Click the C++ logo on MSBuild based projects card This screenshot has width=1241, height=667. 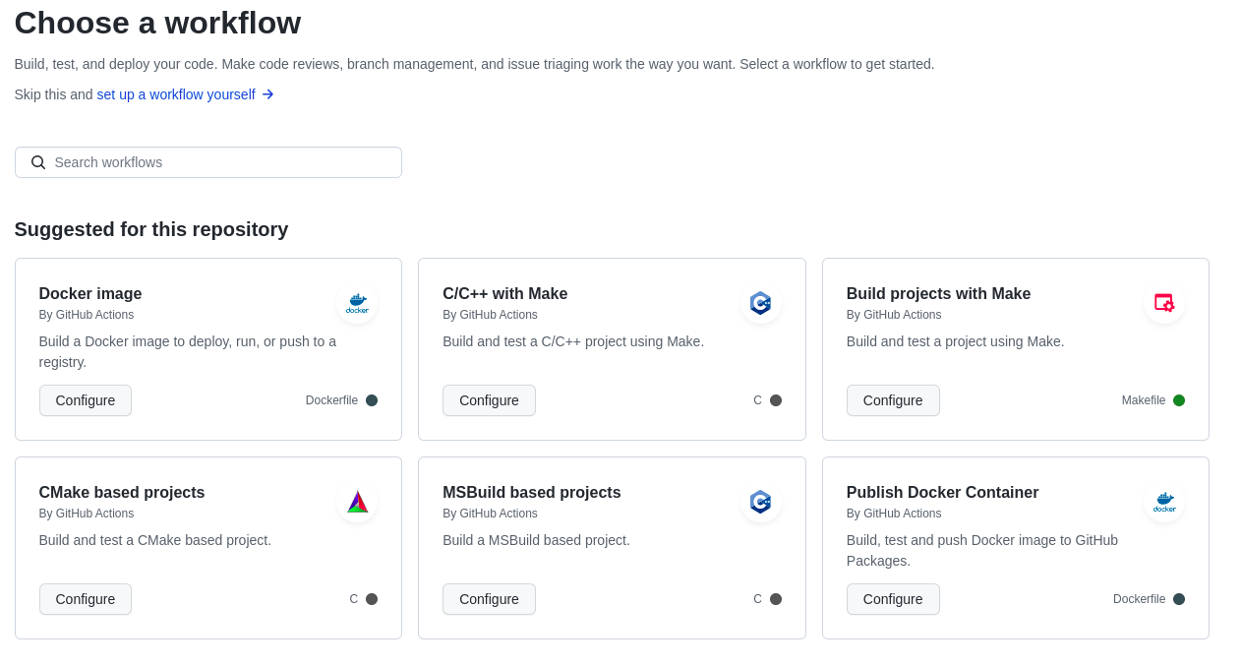coord(760,502)
